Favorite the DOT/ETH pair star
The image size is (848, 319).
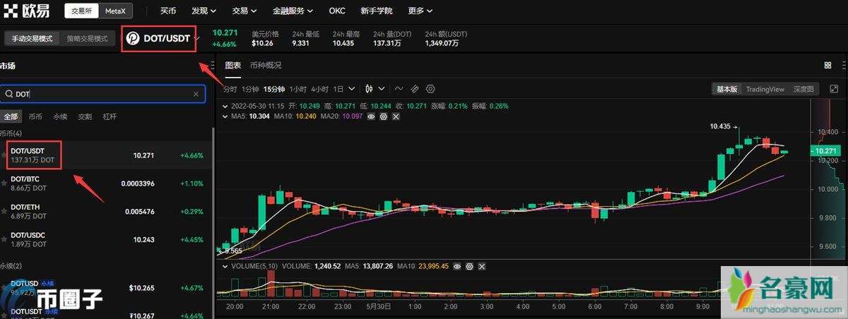point(4,211)
